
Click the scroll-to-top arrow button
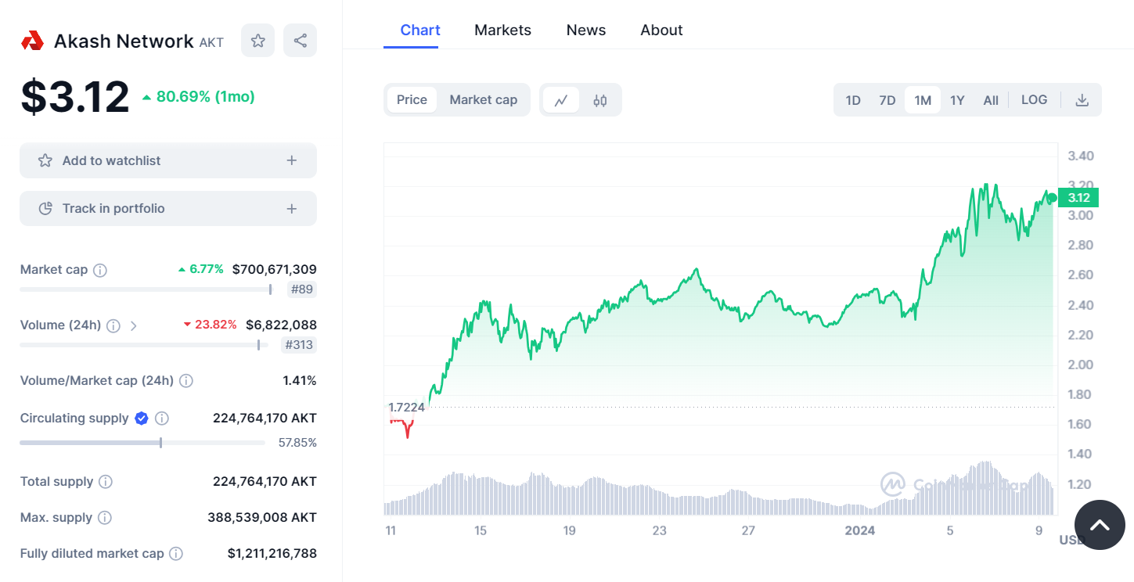pyautogui.click(x=1100, y=525)
